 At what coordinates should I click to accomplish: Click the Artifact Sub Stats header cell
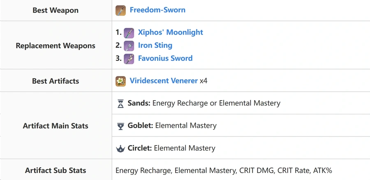click(x=55, y=171)
